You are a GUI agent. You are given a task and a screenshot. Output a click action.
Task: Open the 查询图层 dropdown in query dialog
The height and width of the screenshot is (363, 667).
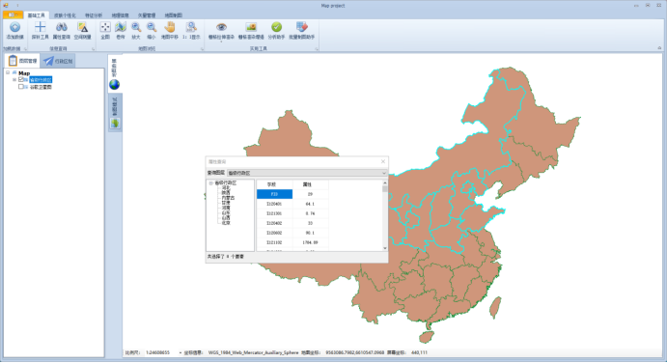[307, 173]
